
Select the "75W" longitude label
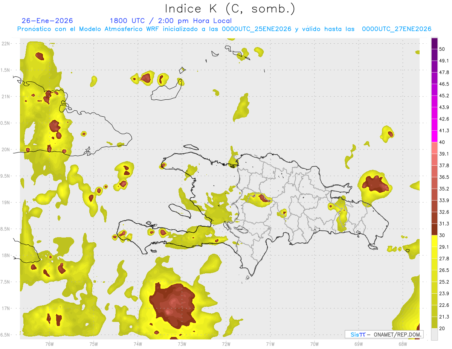93,344
